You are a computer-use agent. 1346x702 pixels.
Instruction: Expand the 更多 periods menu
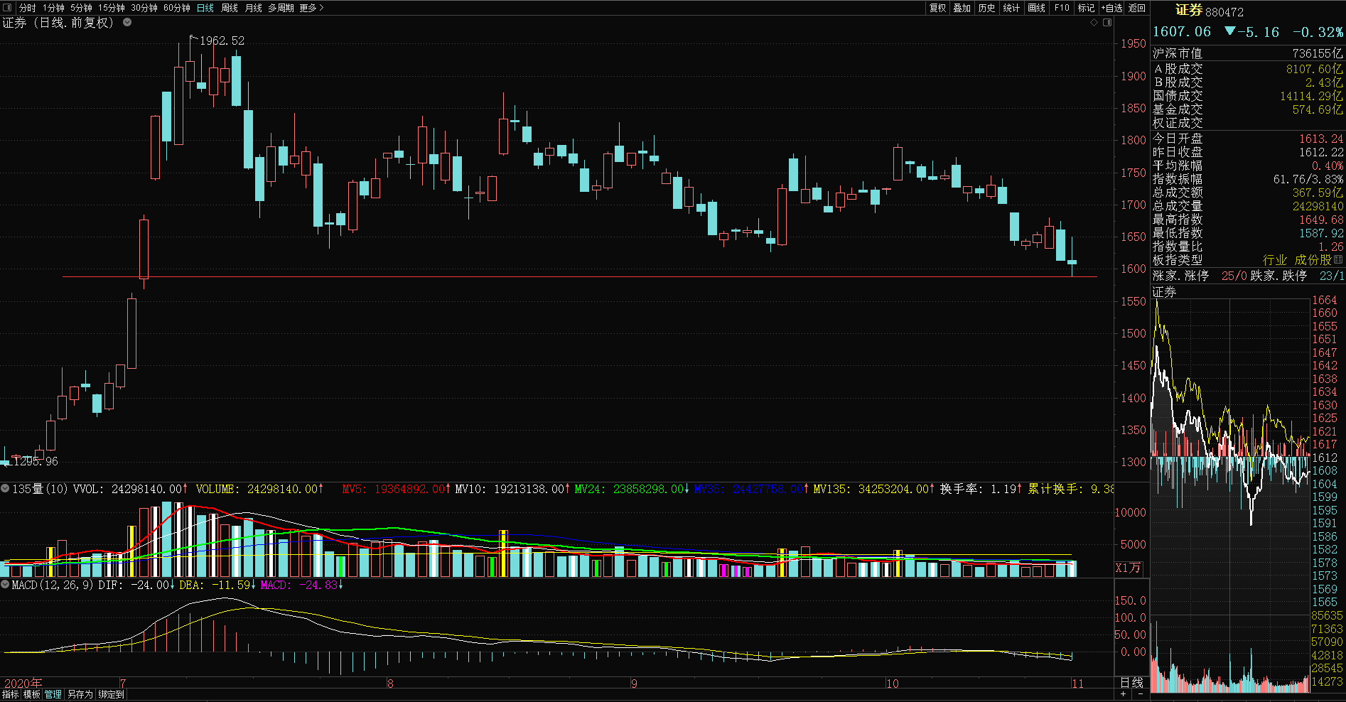click(311, 8)
